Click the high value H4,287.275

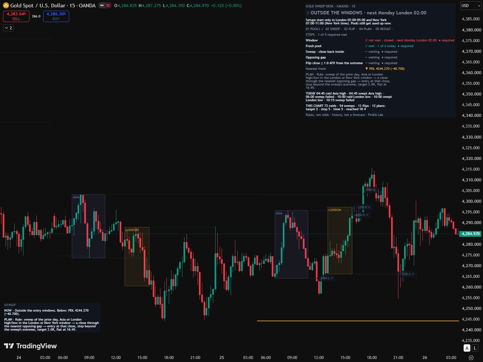tap(150, 5)
